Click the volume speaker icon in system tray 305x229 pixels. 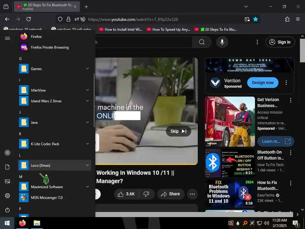click(x=267, y=223)
